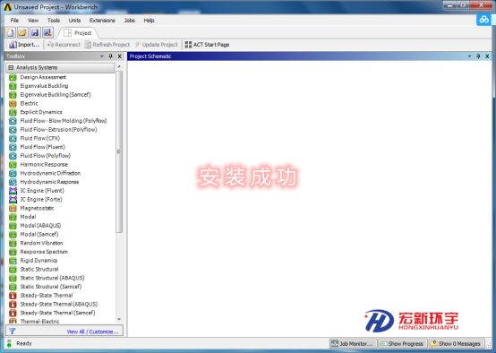Open the Units menu

(x=74, y=21)
